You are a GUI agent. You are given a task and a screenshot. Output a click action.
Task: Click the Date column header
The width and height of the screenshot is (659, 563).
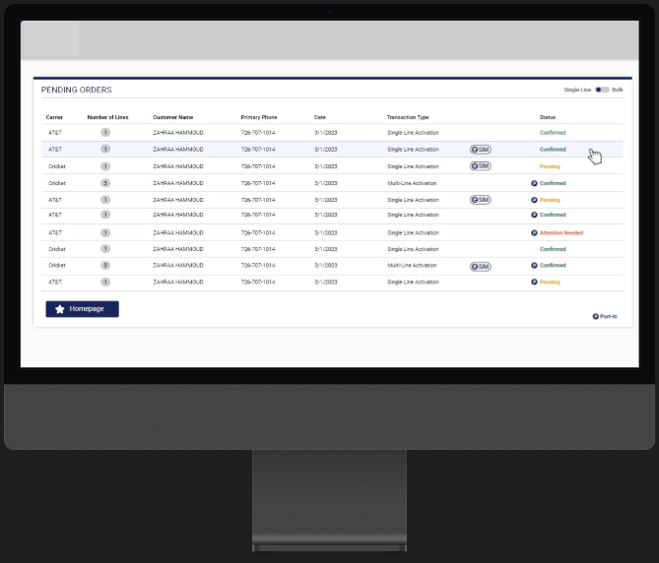[320, 117]
